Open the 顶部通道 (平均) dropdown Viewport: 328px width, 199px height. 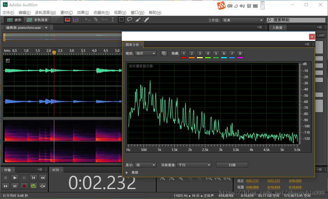[194, 165]
